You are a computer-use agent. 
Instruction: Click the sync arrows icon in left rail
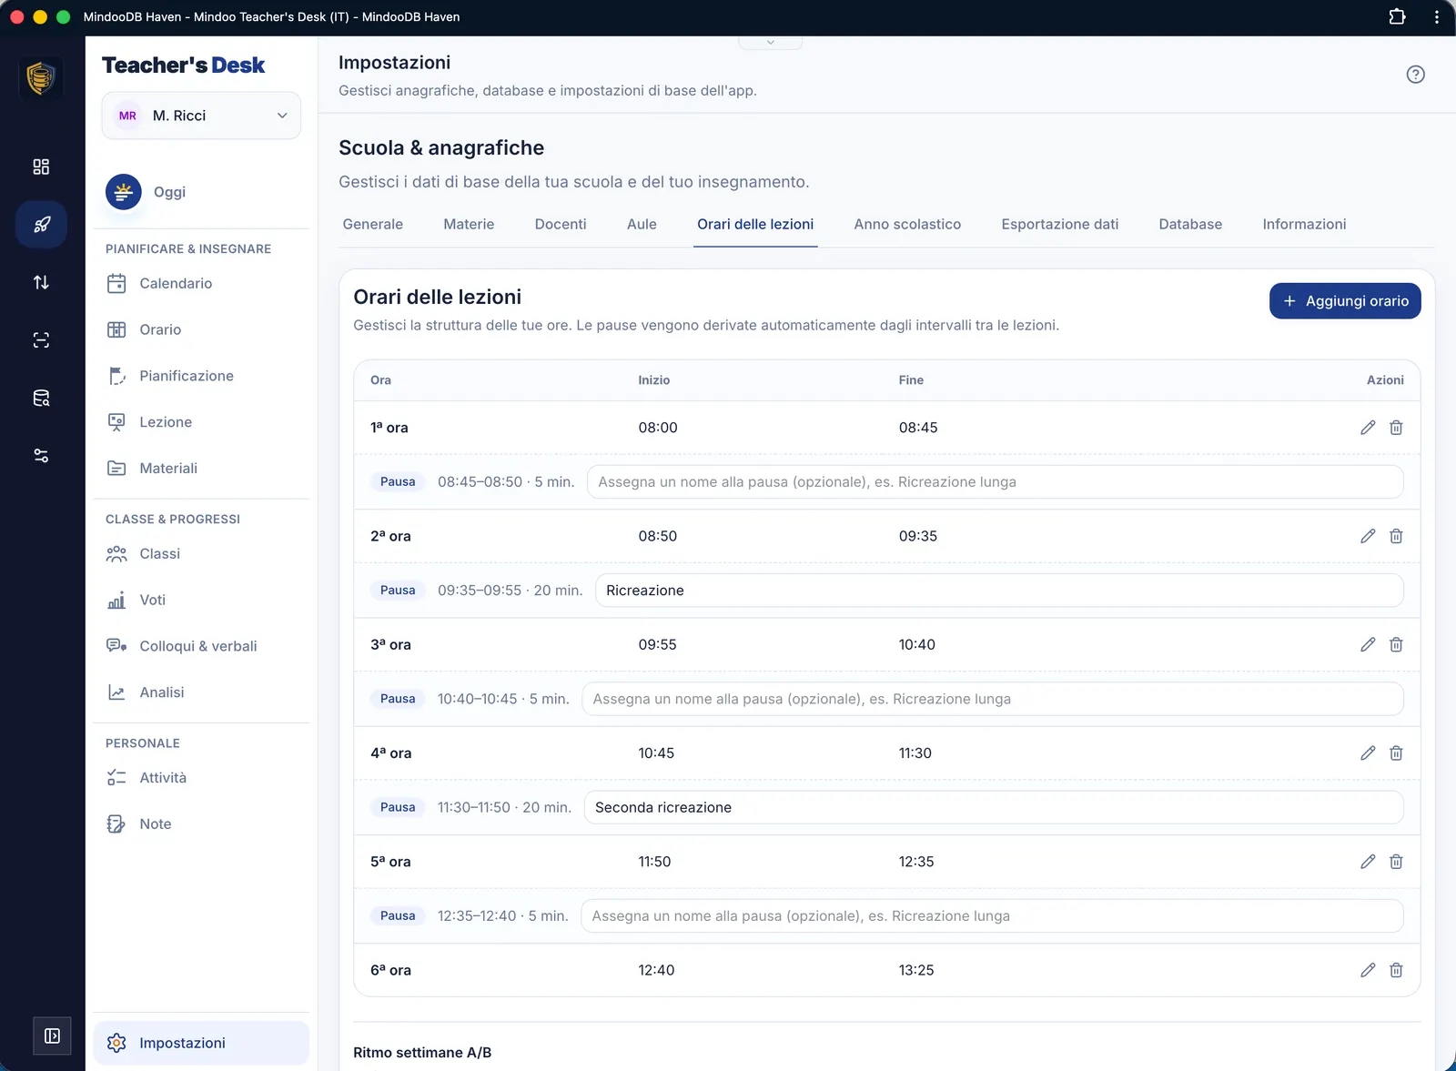tap(41, 282)
